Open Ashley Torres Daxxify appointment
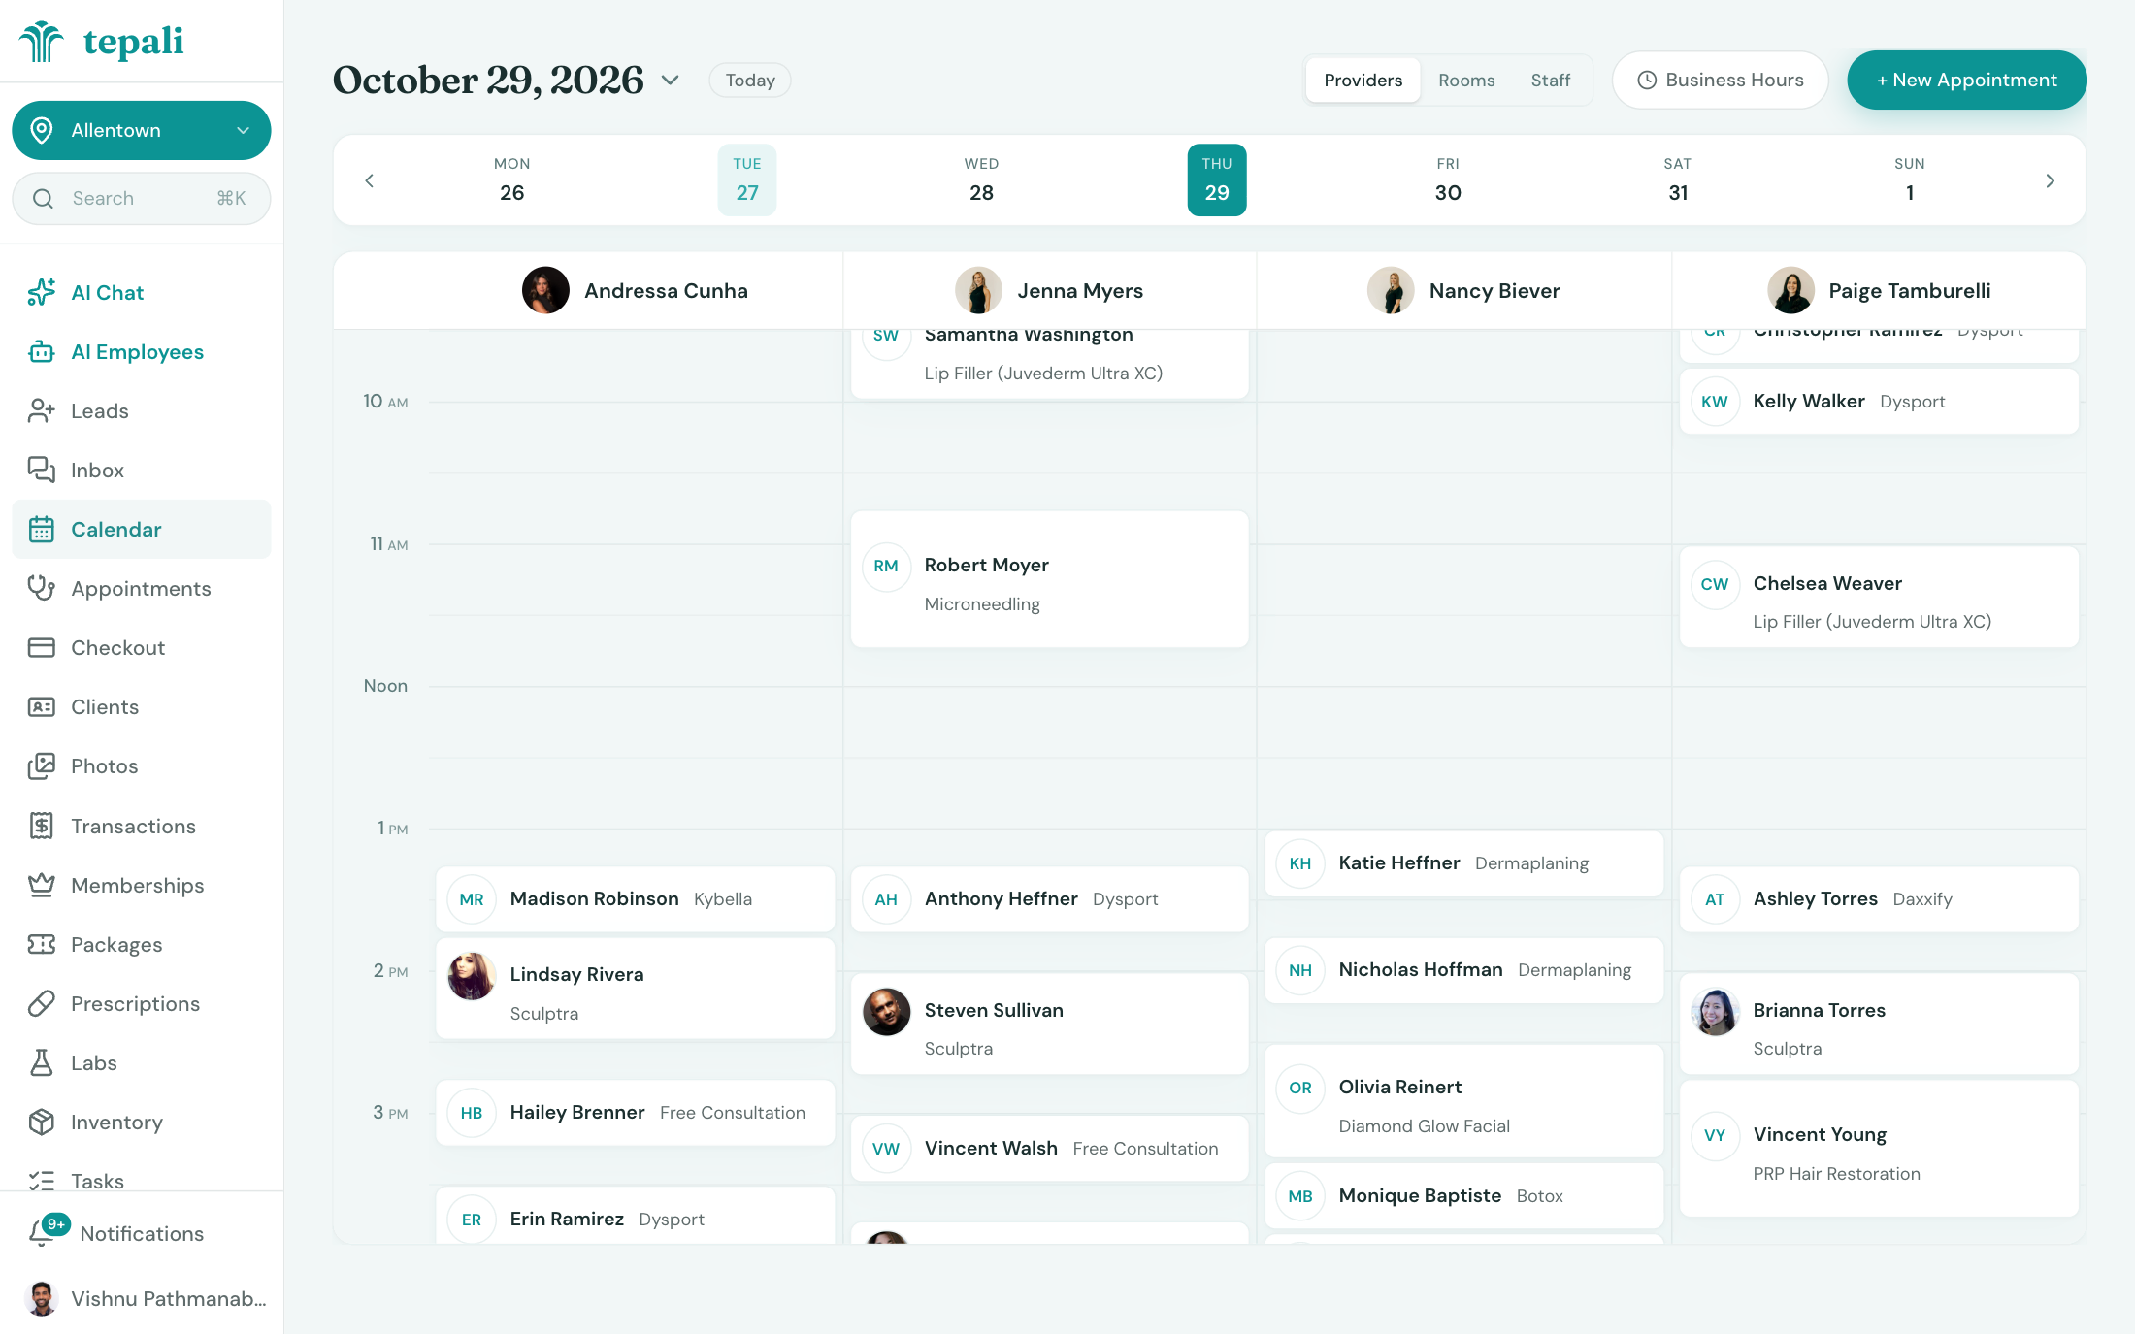 click(x=1879, y=899)
